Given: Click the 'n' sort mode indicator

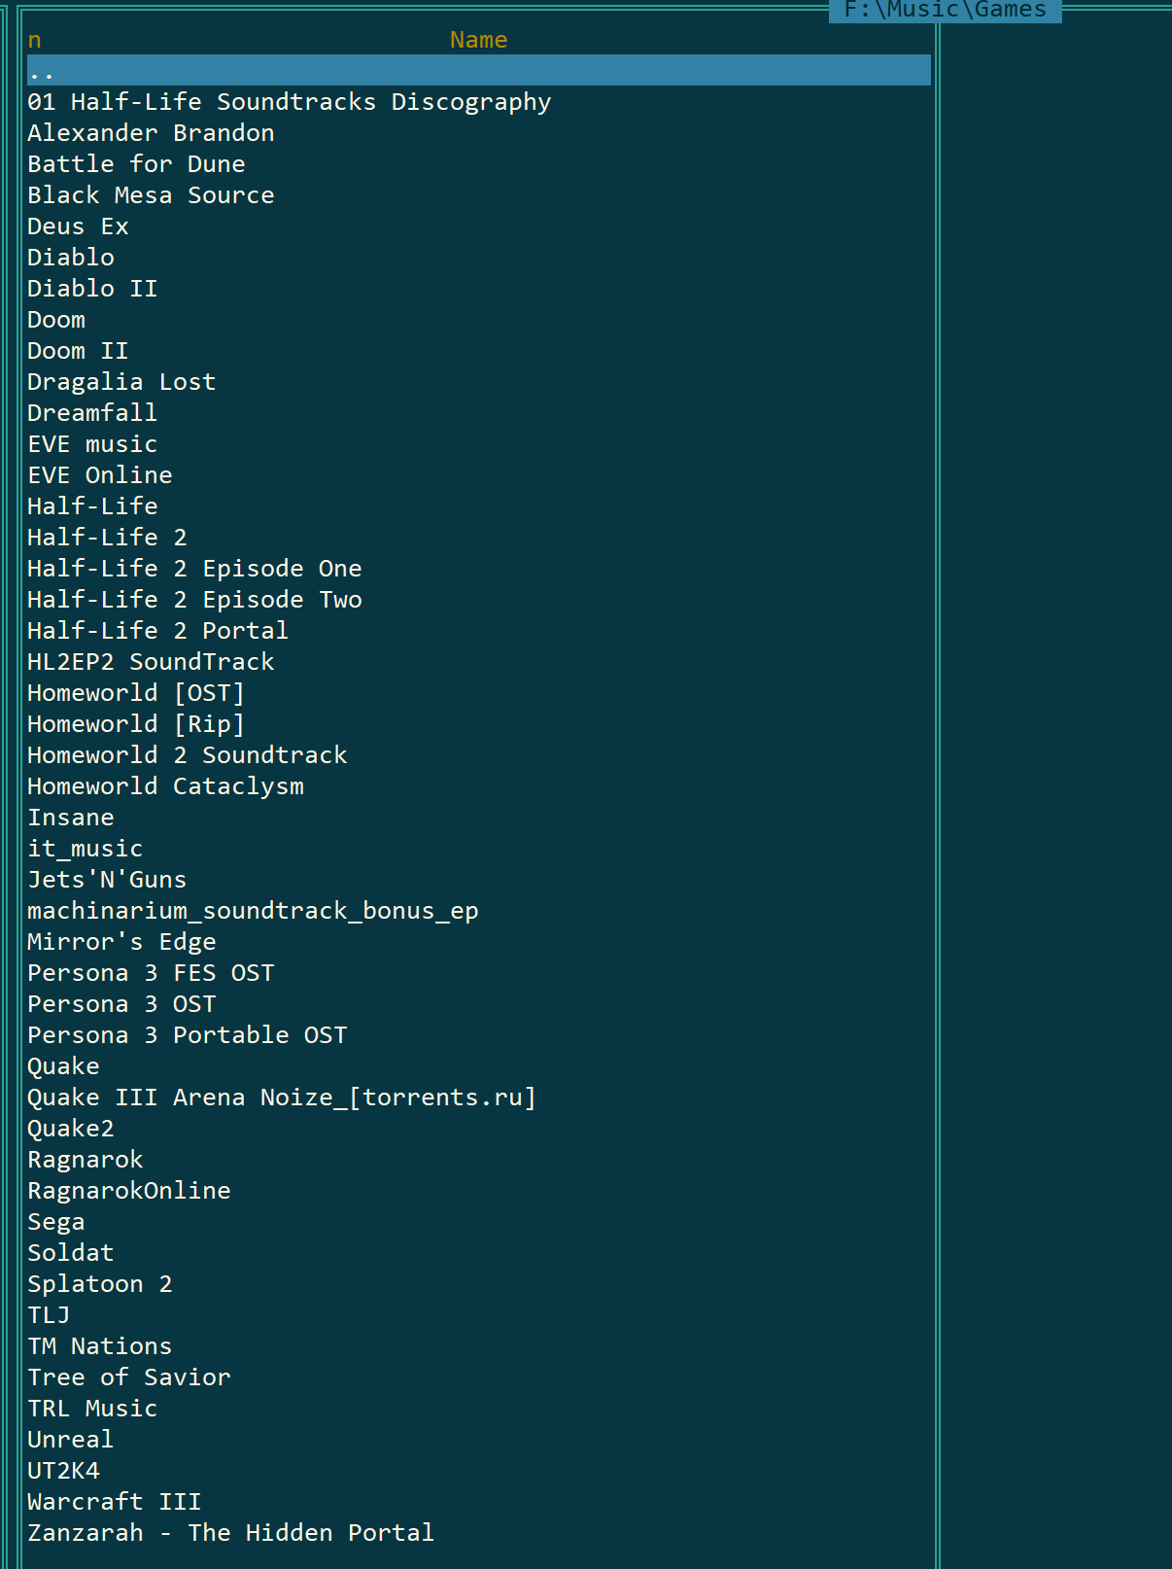Looking at the screenshot, I should point(34,40).
